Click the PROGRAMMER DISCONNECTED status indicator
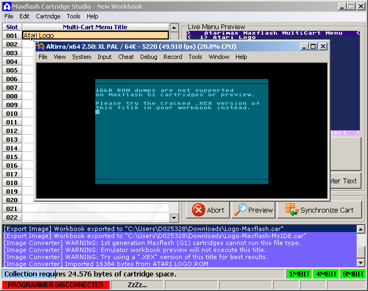 point(56,285)
